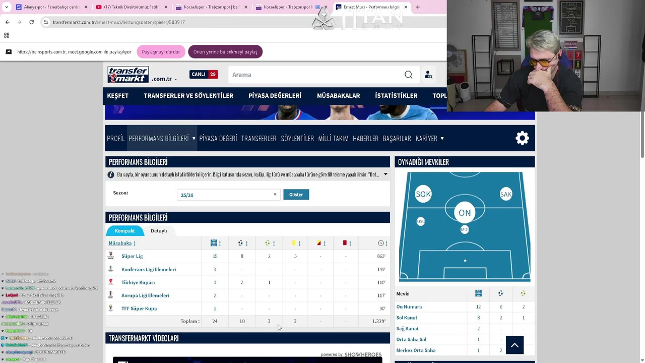The width and height of the screenshot is (645, 363).
Task: Click the search magnifier icon
Action: click(x=408, y=75)
